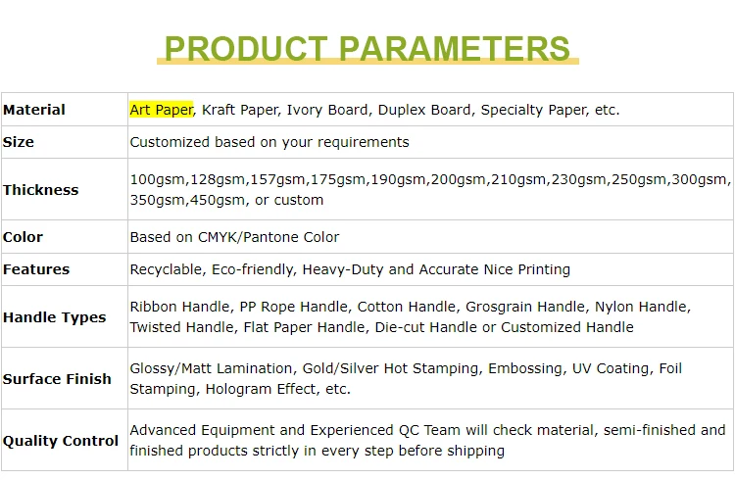The width and height of the screenshot is (735, 480).
Task: Click the Color row label
Action: pyautogui.click(x=23, y=237)
